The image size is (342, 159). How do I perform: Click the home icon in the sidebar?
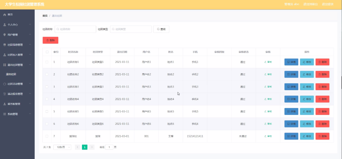[x=5, y=15]
